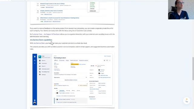
Task: Click the Reports chart icon in the sidebar
Action: pyautogui.click(x=40, y=66)
